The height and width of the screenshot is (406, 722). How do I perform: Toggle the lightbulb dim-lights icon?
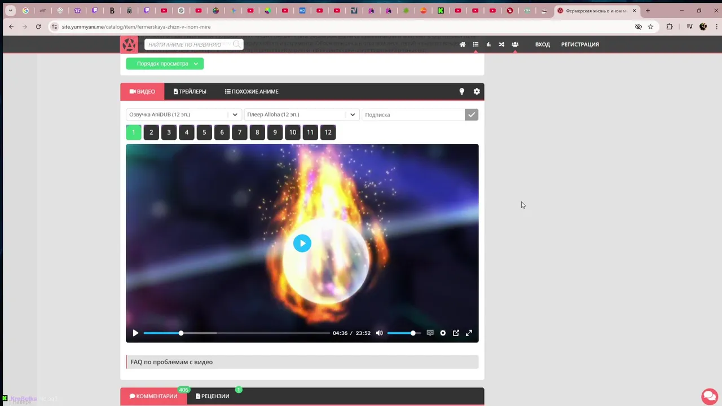[x=461, y=91]
